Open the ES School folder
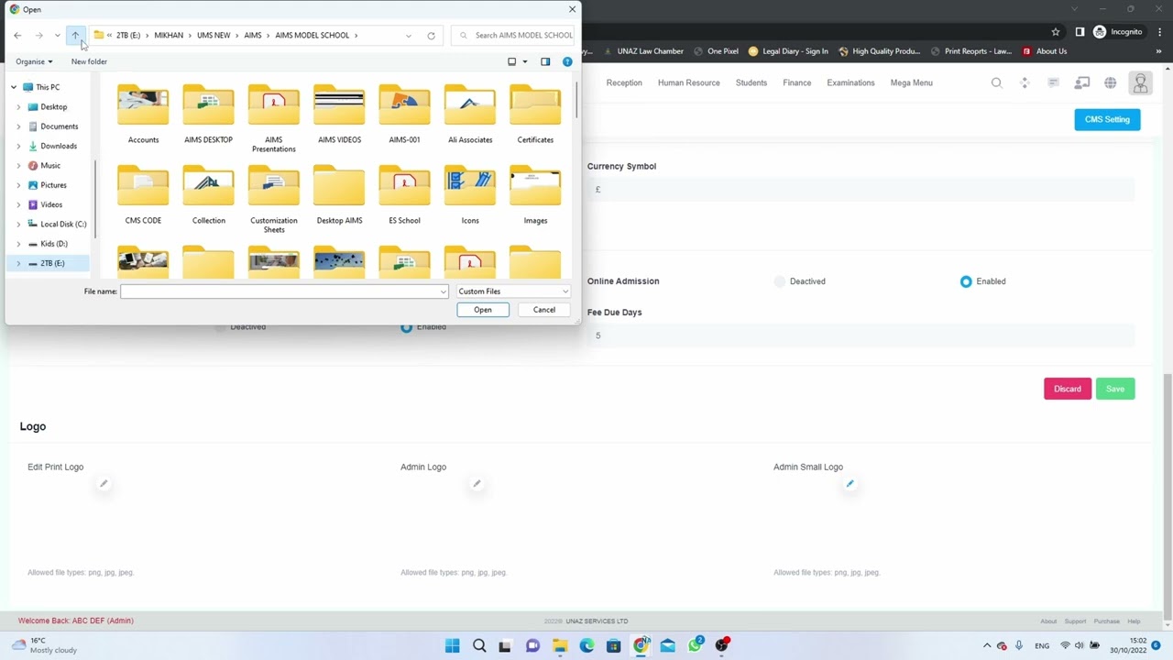The height and width of the screenshot is (660, 1173). [404, 195]
